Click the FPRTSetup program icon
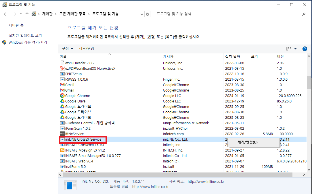Image resolution: width=312 pixels, height=194 pixels. tap(62, 74)
